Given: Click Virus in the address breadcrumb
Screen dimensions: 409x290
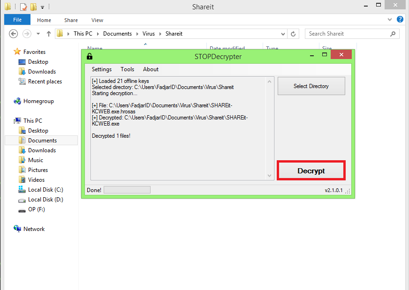Looking at the screenshot, I should [x=148, y=34].
